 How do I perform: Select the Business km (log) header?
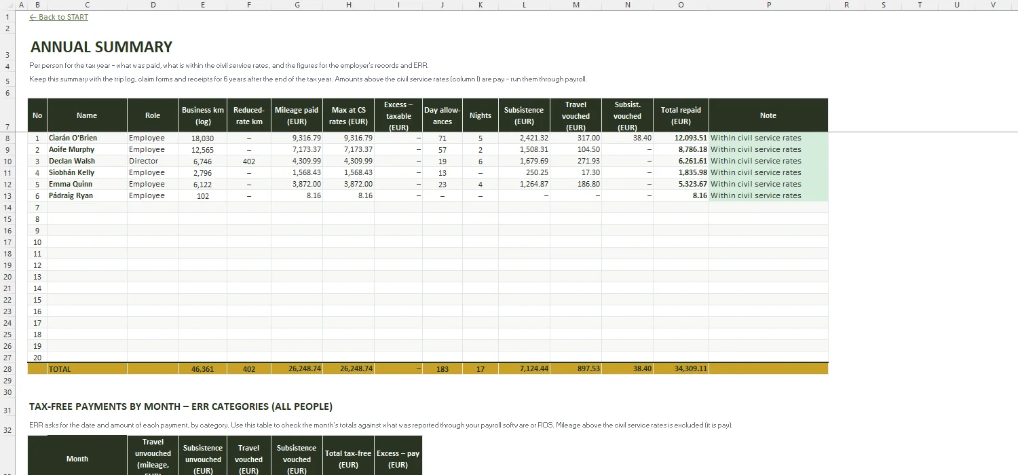tap(203, 115)
